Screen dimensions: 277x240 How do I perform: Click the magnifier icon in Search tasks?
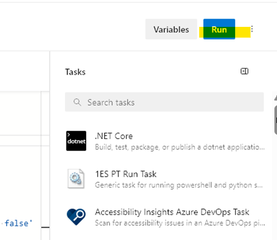coord(77,102)
